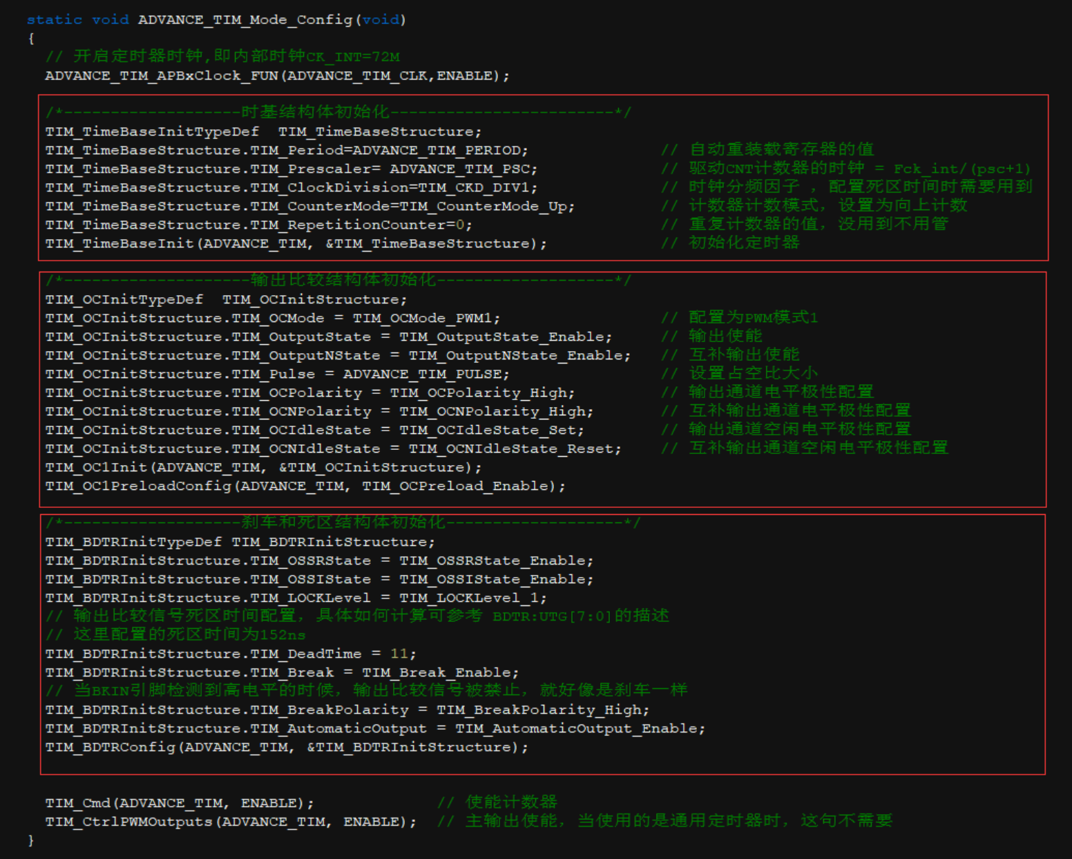Click the 自动重装载寄存器的值 comment
This screenshot has height=859, width=1072.
767,149
